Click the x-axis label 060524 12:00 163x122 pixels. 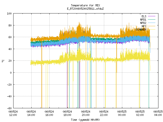[13, 113]
